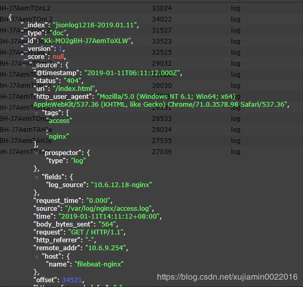Screen dimensions: 303x287
Task: Click the "remote_addr" key label
Action: click(57, 248)
